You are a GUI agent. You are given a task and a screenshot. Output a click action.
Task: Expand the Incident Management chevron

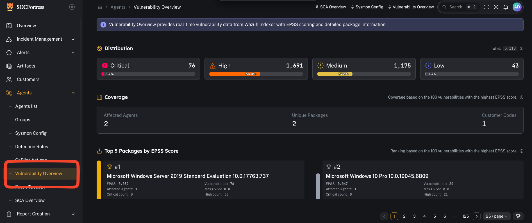coord(73,39)
